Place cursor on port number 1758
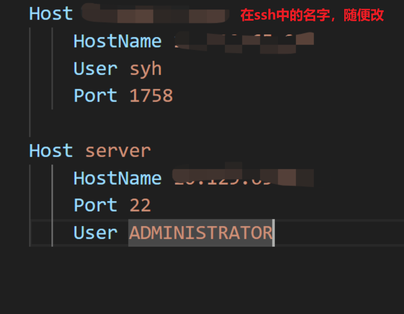Image resolution: width=404 pixels, height=314 pixels. point(151,96)
